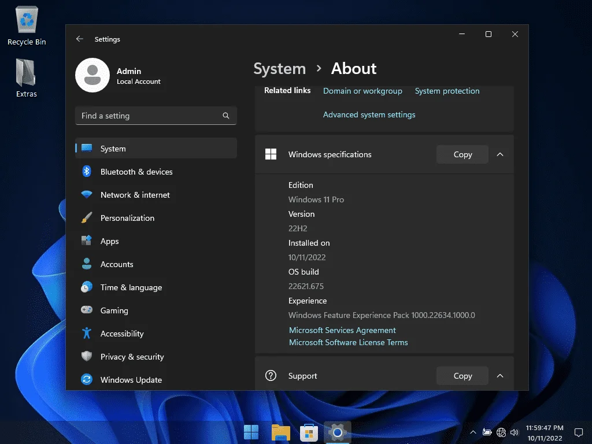Open System protection link
The width and height of the screenshot is (592, 444).
447,91
